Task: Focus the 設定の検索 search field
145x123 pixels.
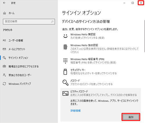Action: [29, 21]
